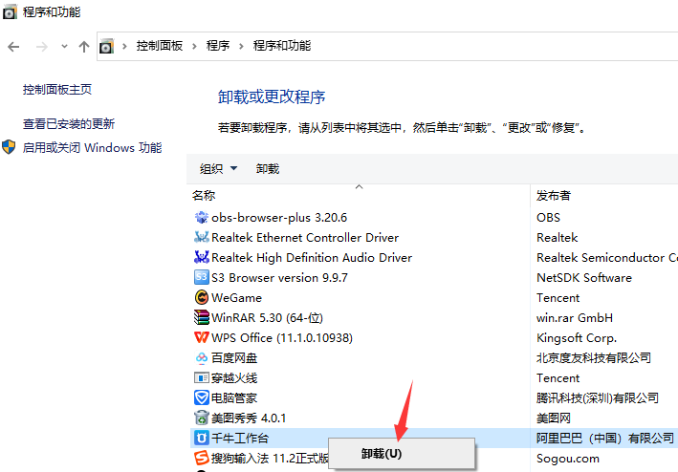Select WinRAR 5.30 (64-位)
678x472 pixels.
click(267, 318)
